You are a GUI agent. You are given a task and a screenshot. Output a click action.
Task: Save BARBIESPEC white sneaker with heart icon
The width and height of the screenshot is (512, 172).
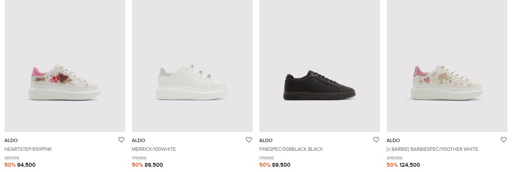coord(504,140)
